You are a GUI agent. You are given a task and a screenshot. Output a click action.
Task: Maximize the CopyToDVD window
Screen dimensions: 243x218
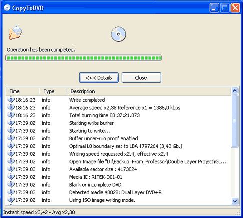[225, 8]
